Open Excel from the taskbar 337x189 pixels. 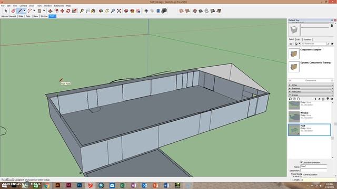click(123, 185)
